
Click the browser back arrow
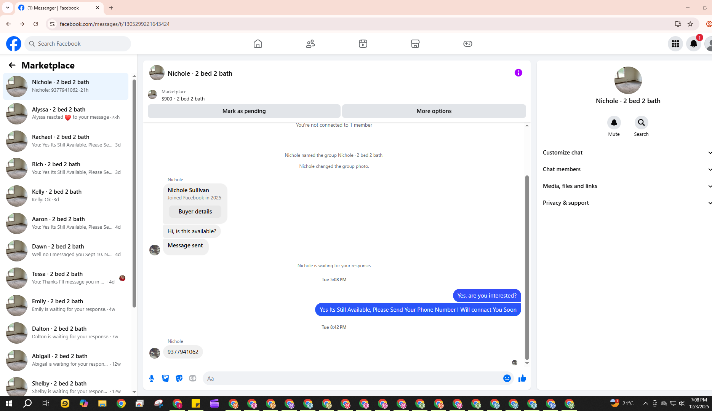(8, 24)
